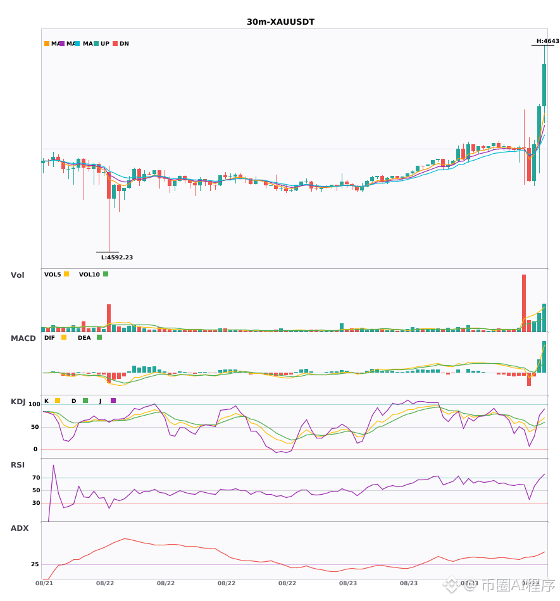Click the green VOL10 swatch
This screenshot has height=601, width=560.
pyautogui.click(x=106, y=274)
